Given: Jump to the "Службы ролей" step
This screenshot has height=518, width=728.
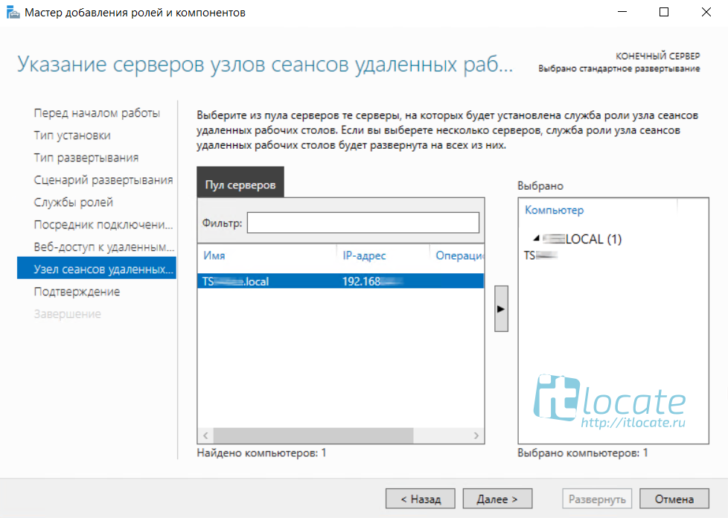Looking at the screenshot, I should 74,202.
